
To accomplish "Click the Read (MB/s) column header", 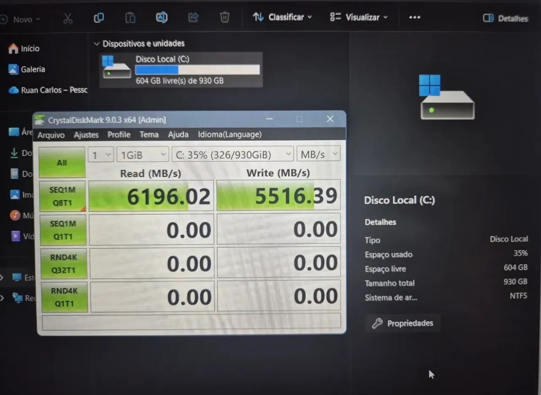I will pos(150,173).
